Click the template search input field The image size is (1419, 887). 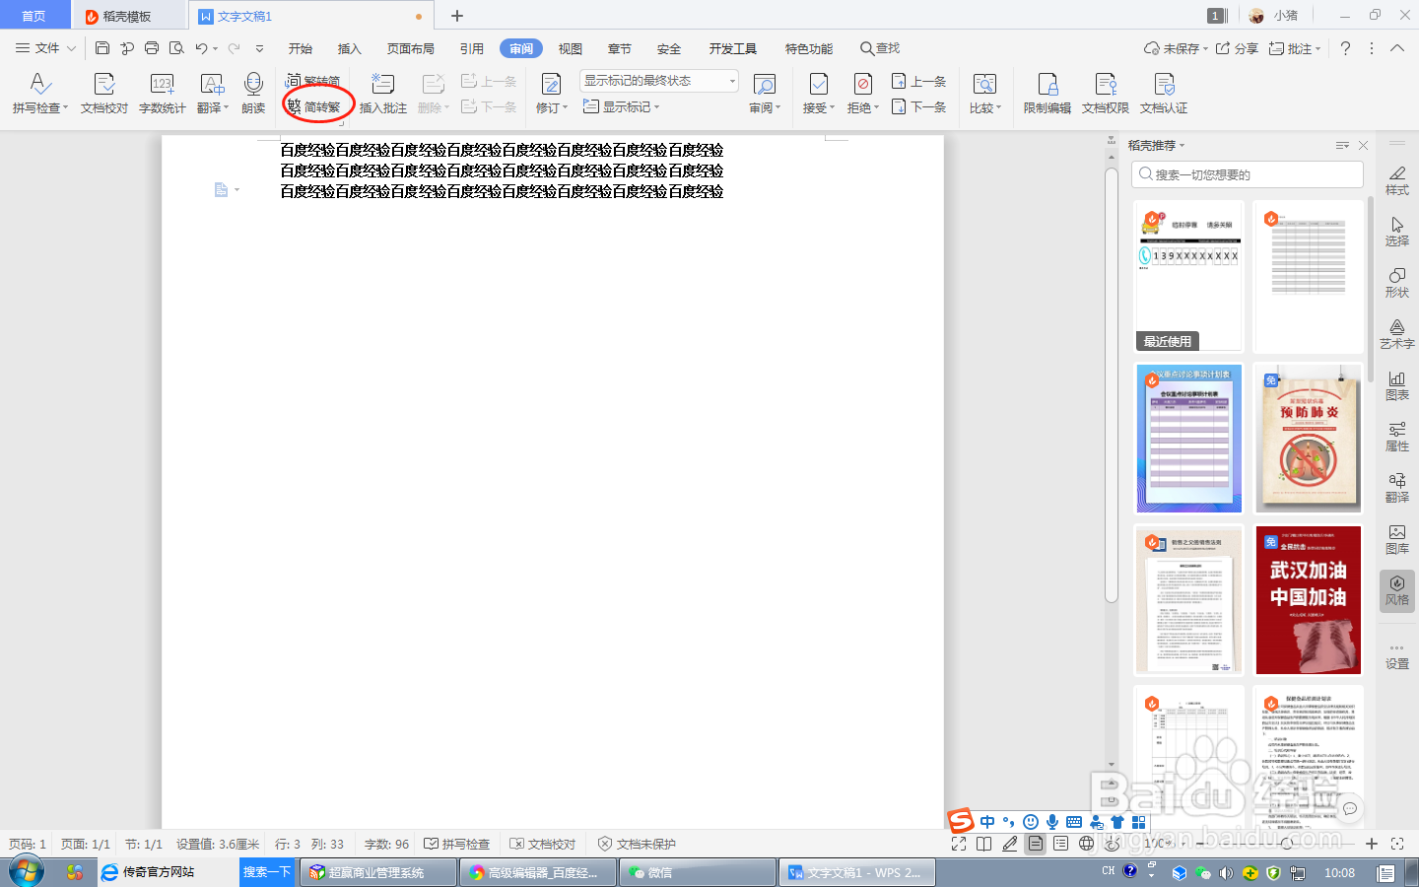coord(1248,174)
